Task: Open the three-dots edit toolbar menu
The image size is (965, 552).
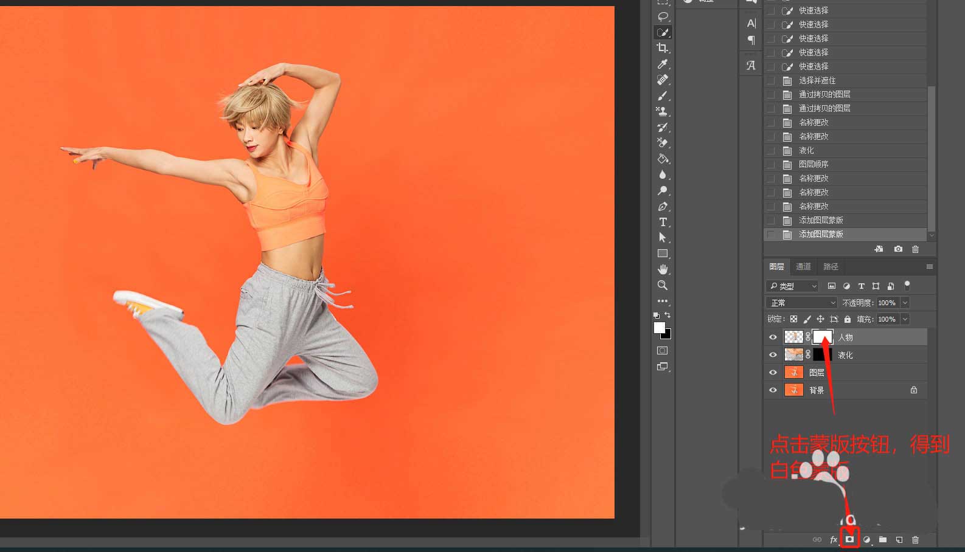Action: coord(663,301)
